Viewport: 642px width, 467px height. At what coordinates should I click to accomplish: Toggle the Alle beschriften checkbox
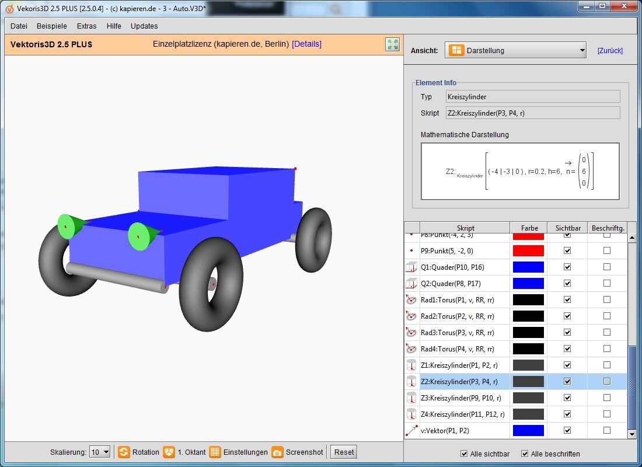[525, 454]
